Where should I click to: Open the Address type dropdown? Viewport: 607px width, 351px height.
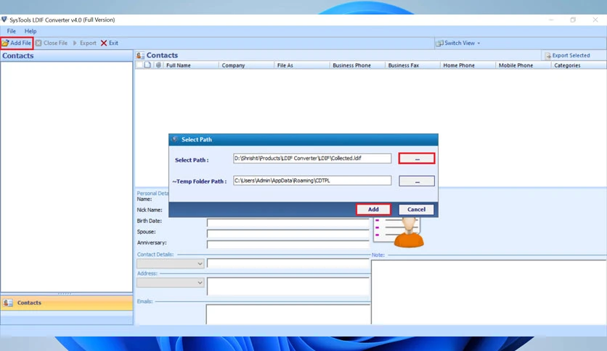171,283
